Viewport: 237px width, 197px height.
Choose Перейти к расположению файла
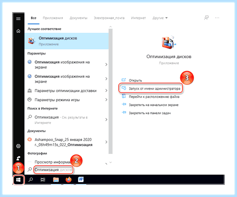(x=154, y=97)
